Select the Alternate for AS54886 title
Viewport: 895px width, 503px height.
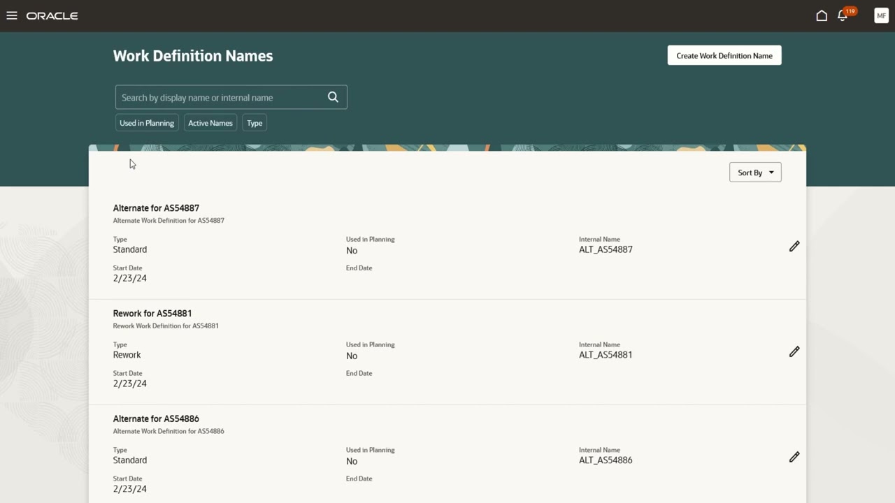point(156,419)
